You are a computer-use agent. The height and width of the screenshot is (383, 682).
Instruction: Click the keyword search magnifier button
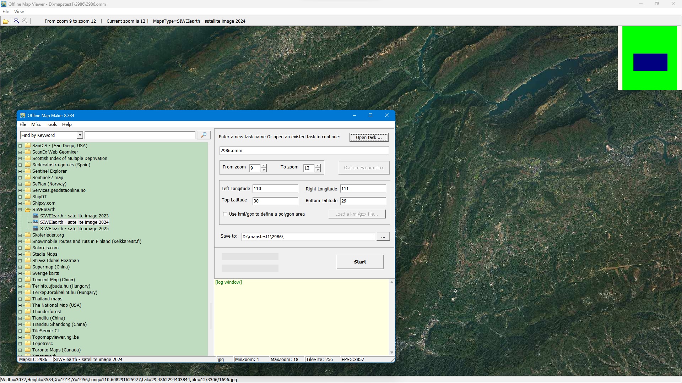coord(204,135)
